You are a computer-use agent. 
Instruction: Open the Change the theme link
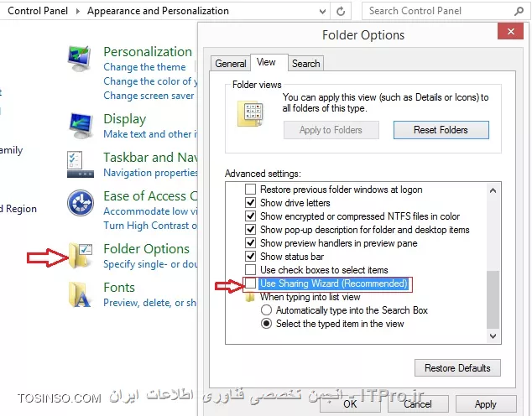coord(144,67)
